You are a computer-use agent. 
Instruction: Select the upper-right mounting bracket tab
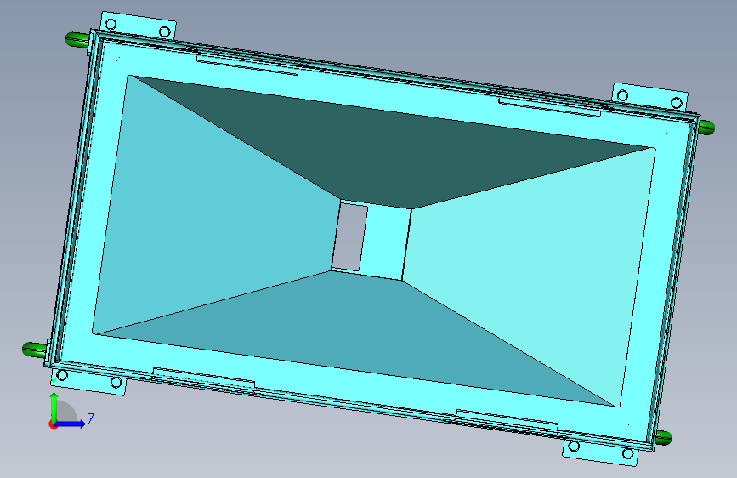[x=650, y=98]
